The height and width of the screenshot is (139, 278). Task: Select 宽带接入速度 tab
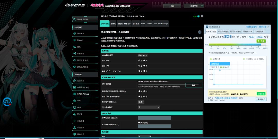211,31
